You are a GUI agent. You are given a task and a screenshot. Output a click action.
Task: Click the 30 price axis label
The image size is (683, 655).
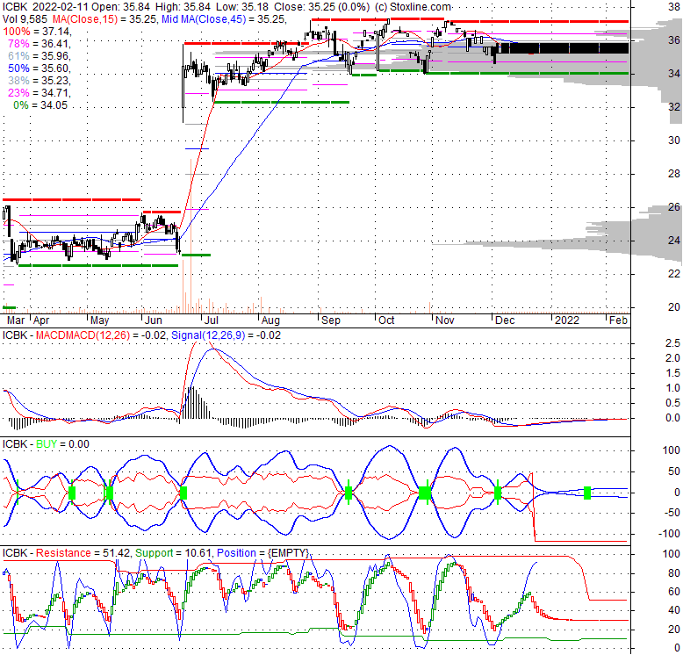point(674,140)
